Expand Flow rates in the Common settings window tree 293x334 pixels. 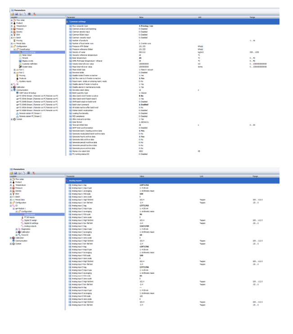[x=12, y=20]
